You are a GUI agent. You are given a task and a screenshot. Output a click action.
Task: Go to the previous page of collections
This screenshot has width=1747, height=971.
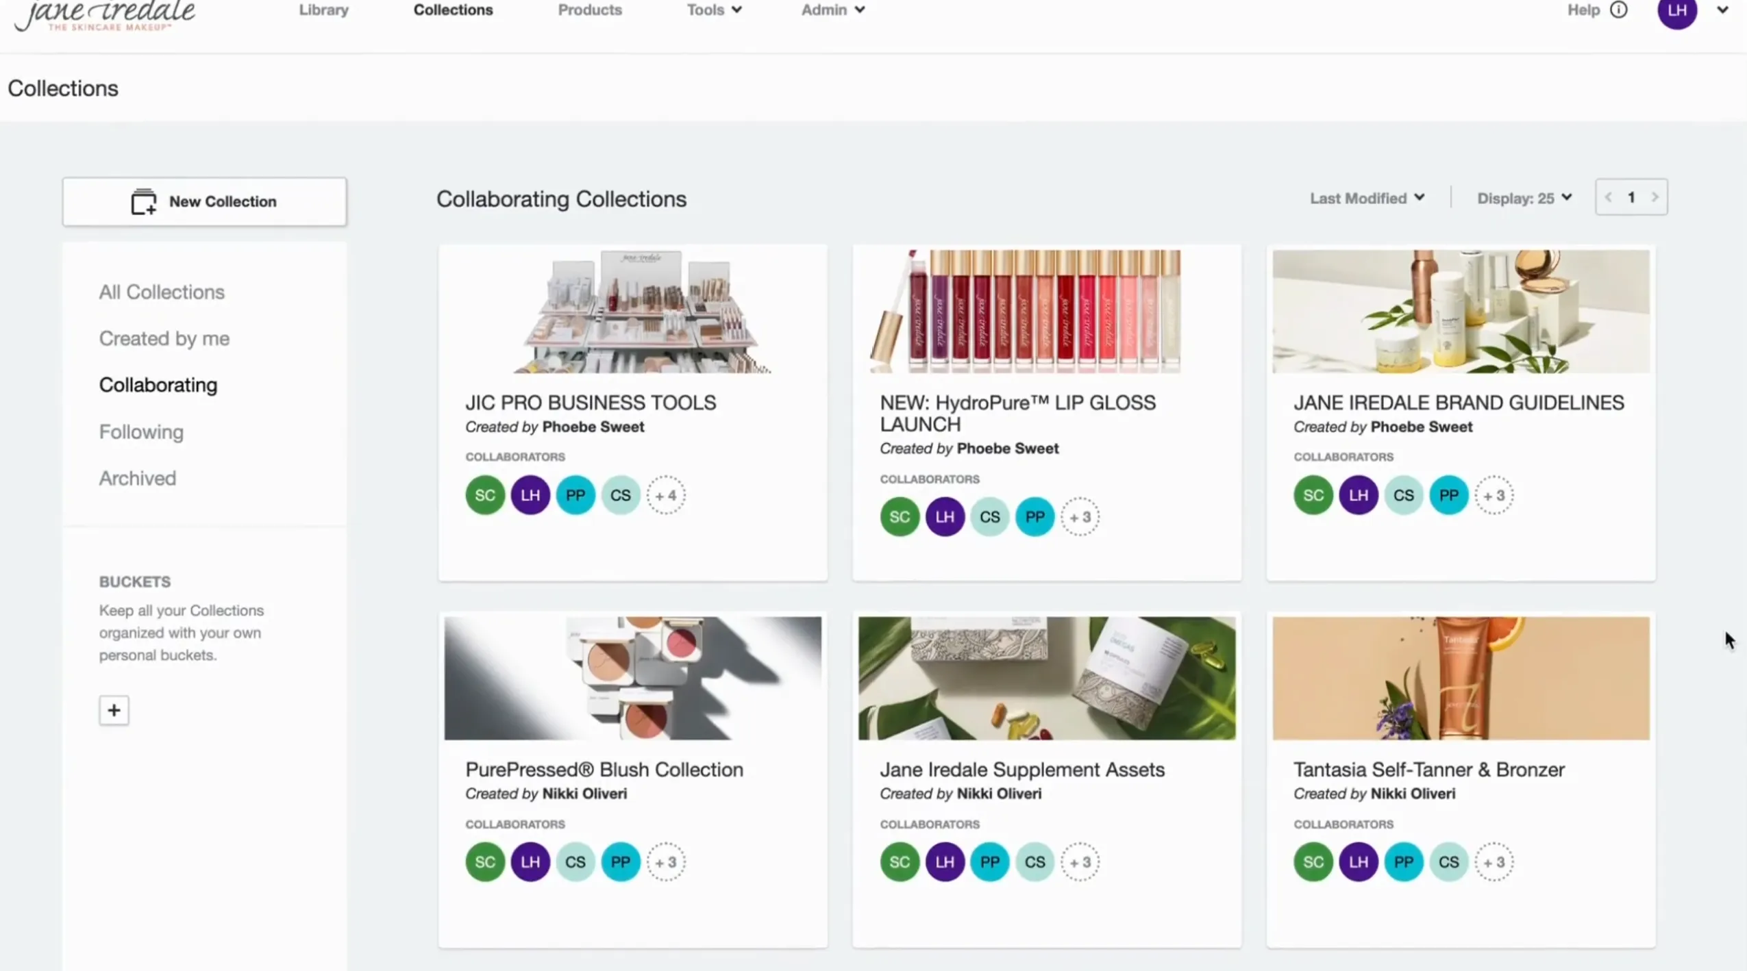click(x=1609, y=198)
